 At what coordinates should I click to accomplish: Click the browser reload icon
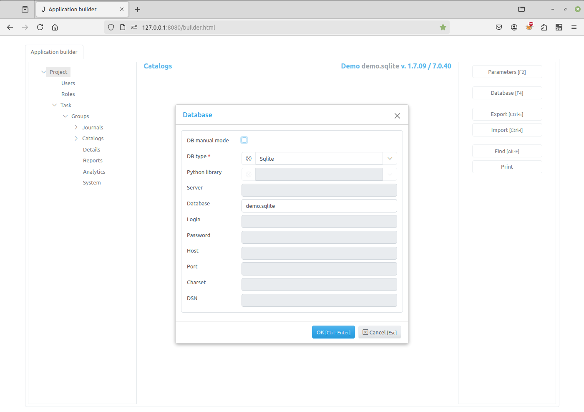40,27
